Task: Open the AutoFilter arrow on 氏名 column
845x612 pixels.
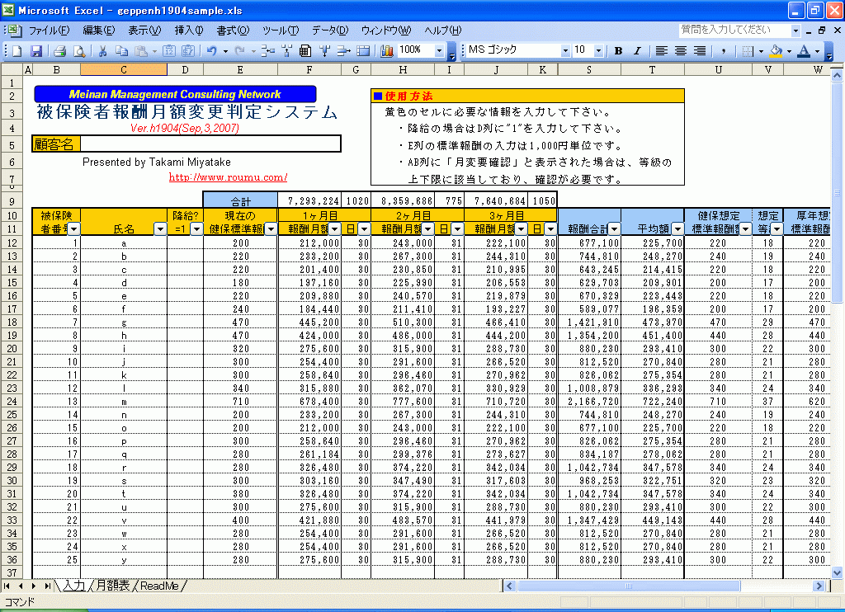Action: pyautogui.click(x=159, y=228)
